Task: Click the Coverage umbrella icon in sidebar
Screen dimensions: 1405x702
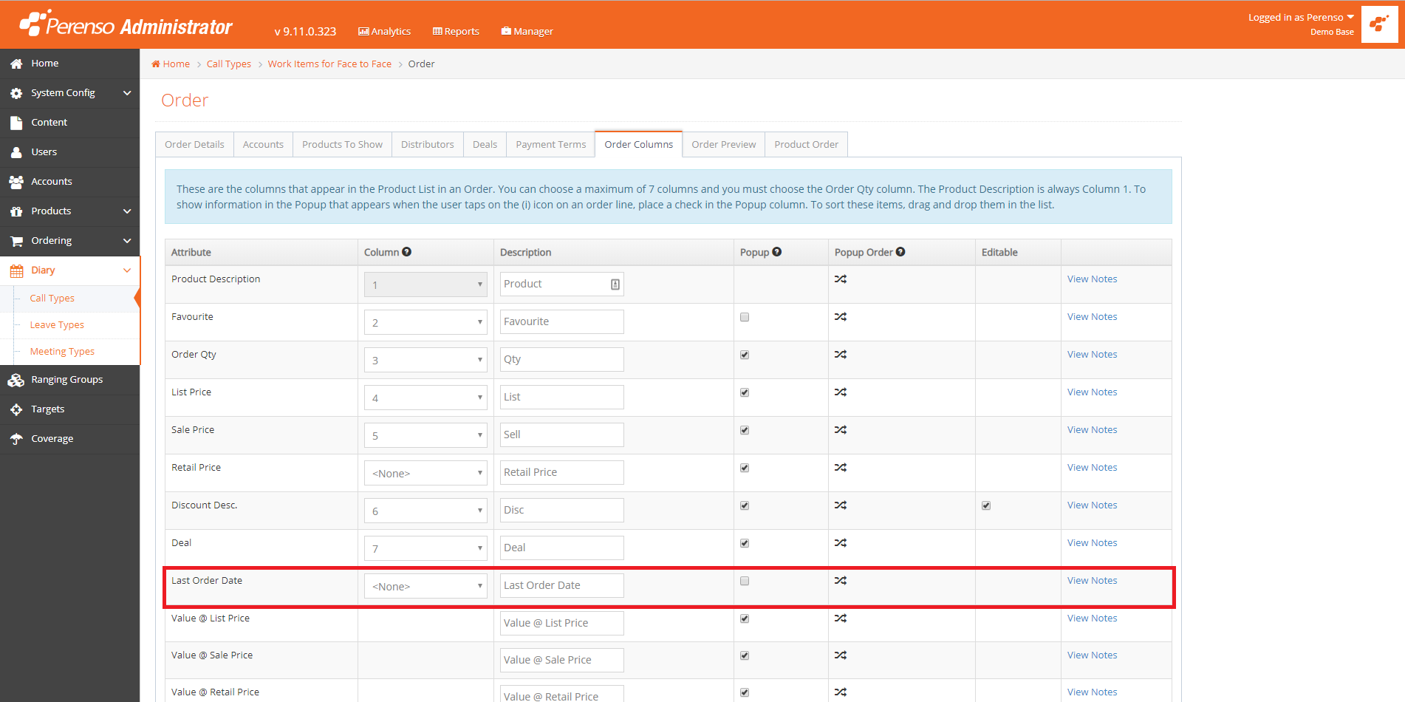Action: [16, 439]
